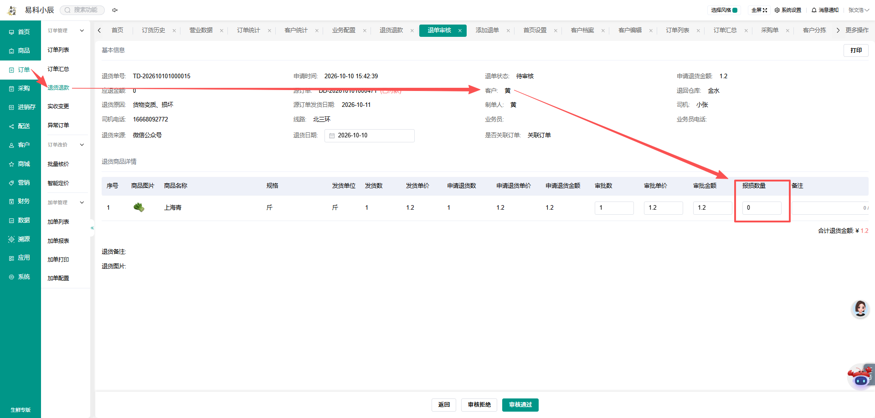Open the 溯源 traceability sidebar item
875x418 pixels.
click(x=20, y=239)
